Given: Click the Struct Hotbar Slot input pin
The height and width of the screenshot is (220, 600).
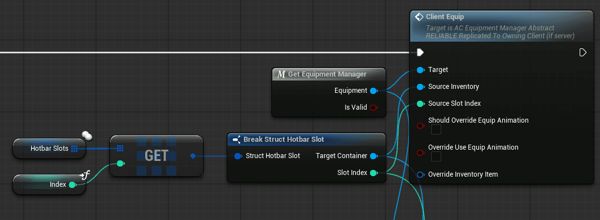Looking at the screenshot, I should (x=238, y=156).
